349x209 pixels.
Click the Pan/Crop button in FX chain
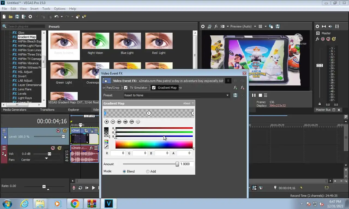[x=113, y=88]
